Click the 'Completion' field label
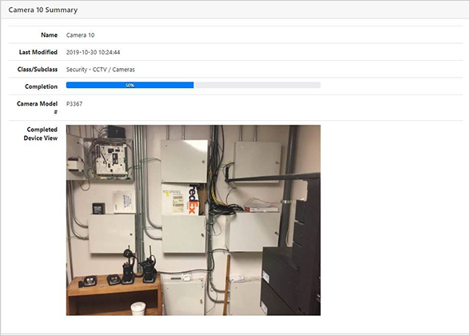 pyautogui.click(x=41, y=86)
